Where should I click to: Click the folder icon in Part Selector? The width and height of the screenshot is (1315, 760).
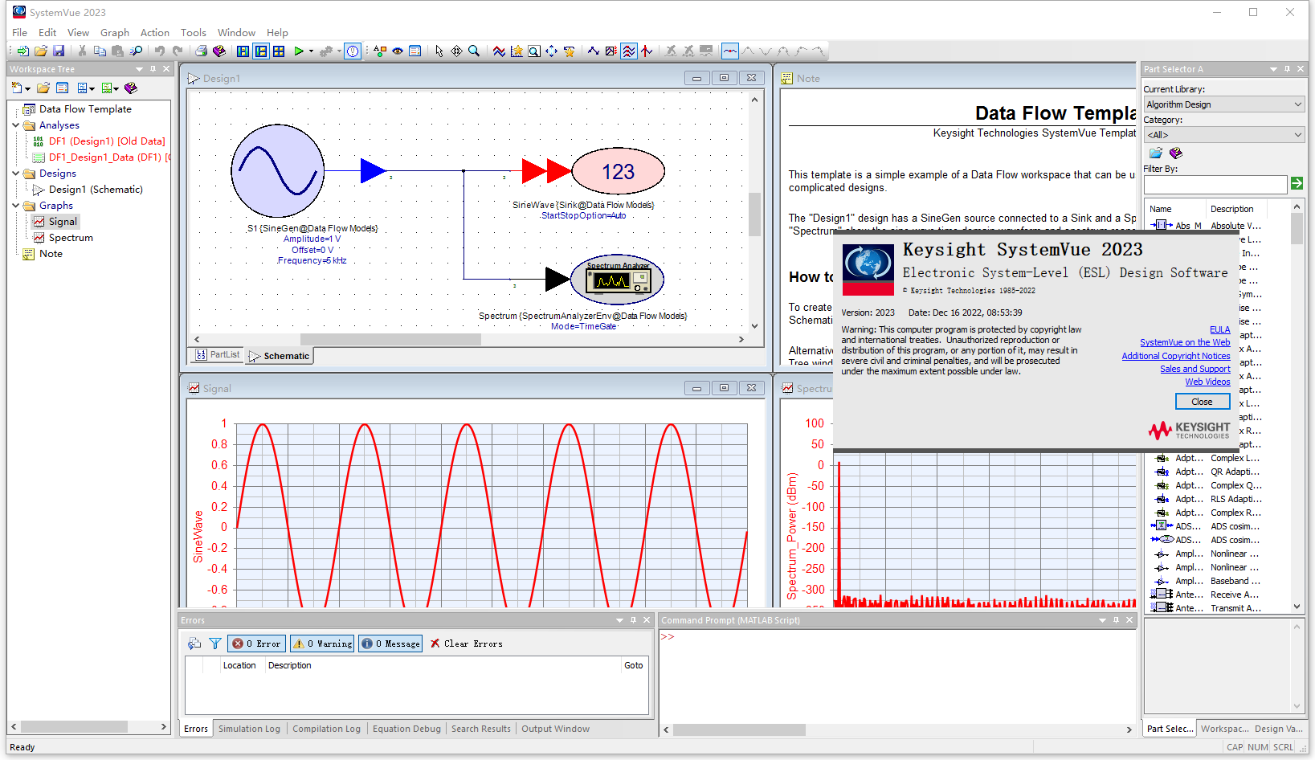click(1156, 153)
